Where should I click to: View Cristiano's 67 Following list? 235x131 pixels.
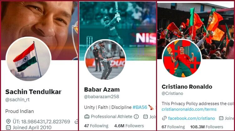click(x=173, y=127)
